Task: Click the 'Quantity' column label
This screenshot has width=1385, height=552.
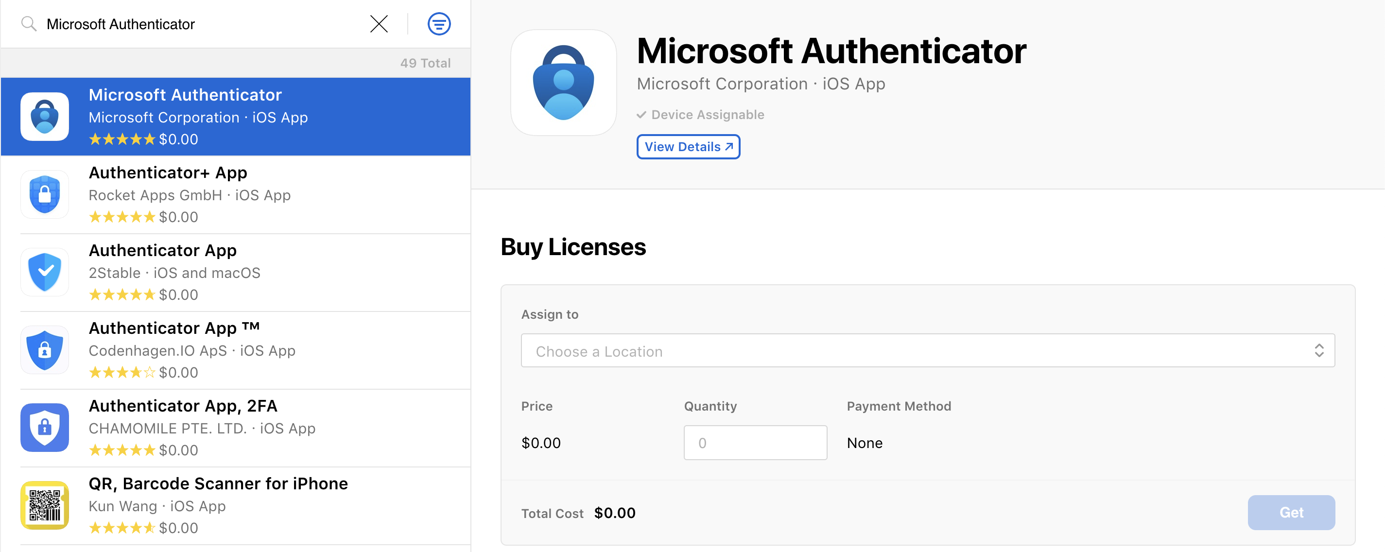Action: pos(710,406)
